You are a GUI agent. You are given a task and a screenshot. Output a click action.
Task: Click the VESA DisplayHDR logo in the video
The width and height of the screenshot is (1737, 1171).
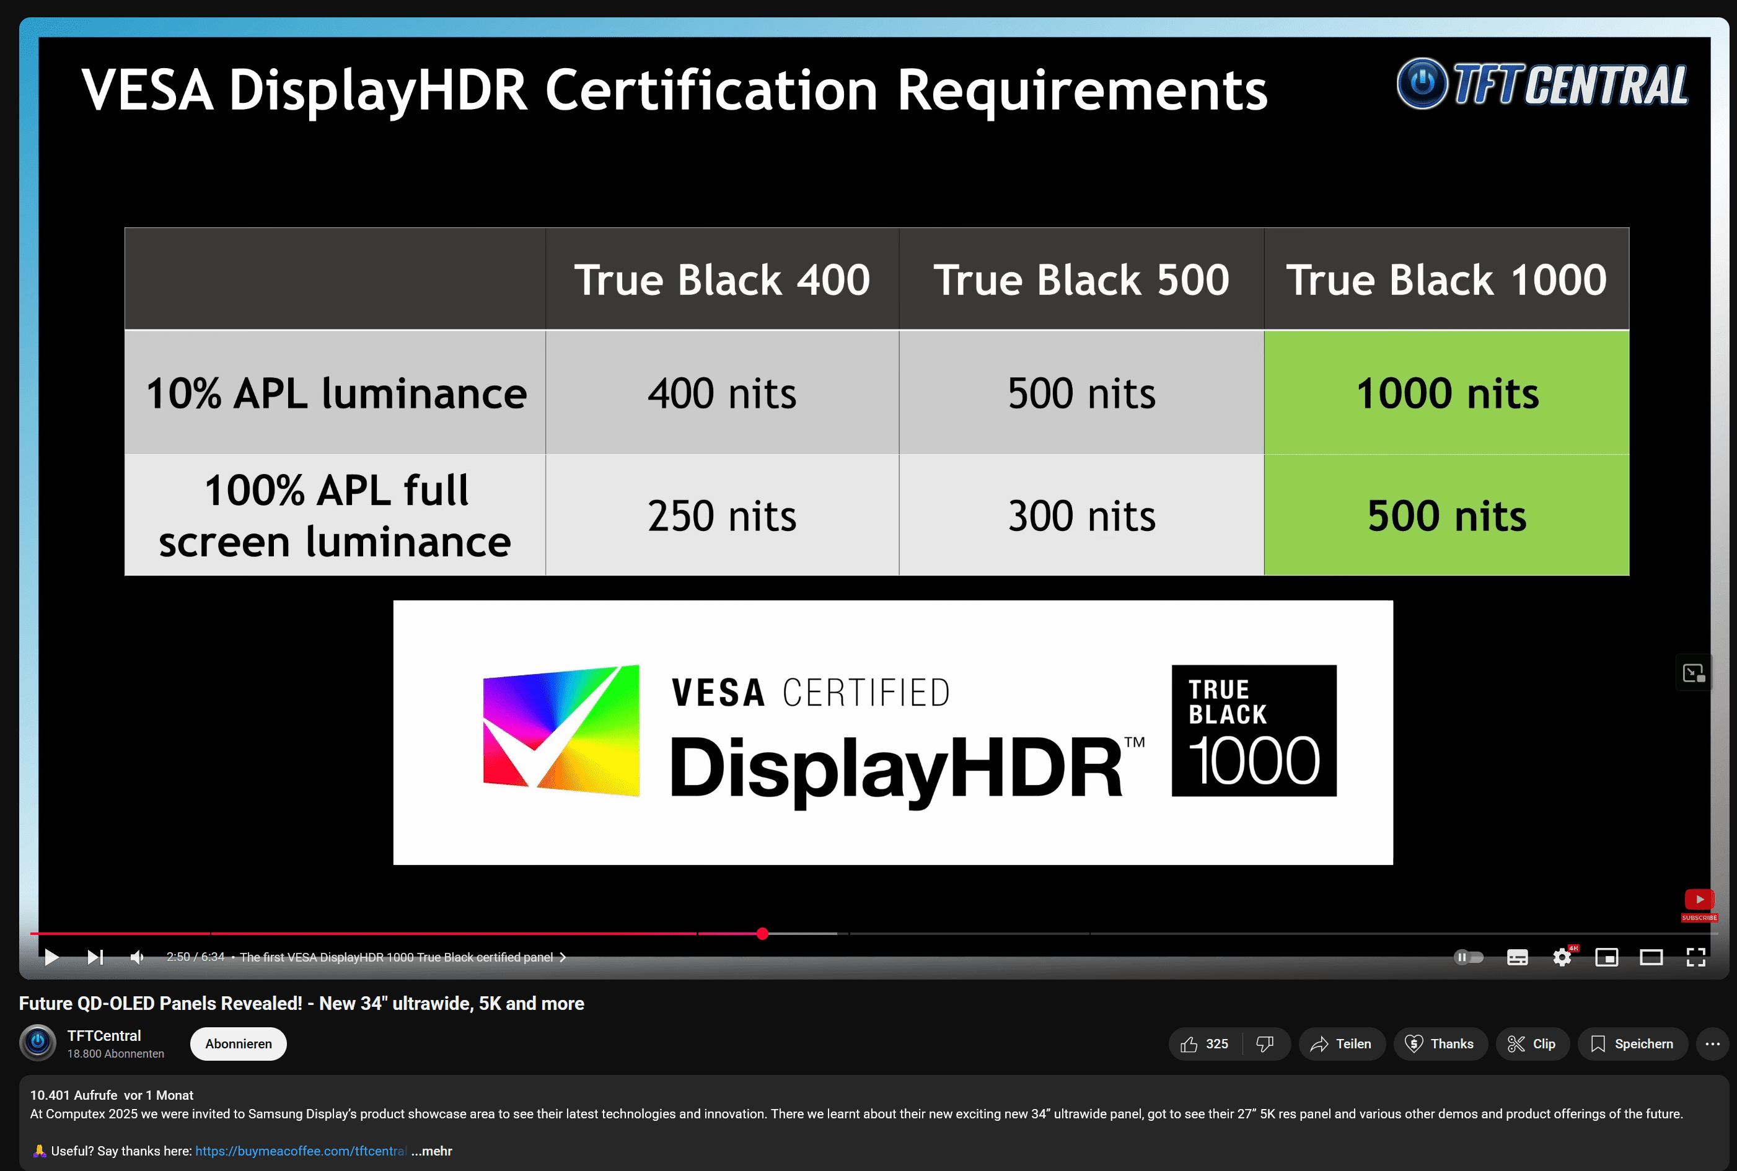892,732
